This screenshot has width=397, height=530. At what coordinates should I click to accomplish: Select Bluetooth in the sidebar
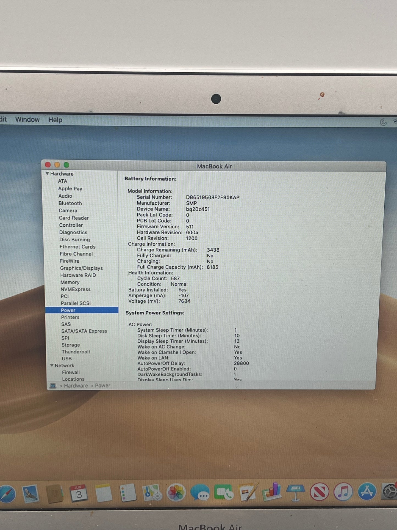coord(70,204)
